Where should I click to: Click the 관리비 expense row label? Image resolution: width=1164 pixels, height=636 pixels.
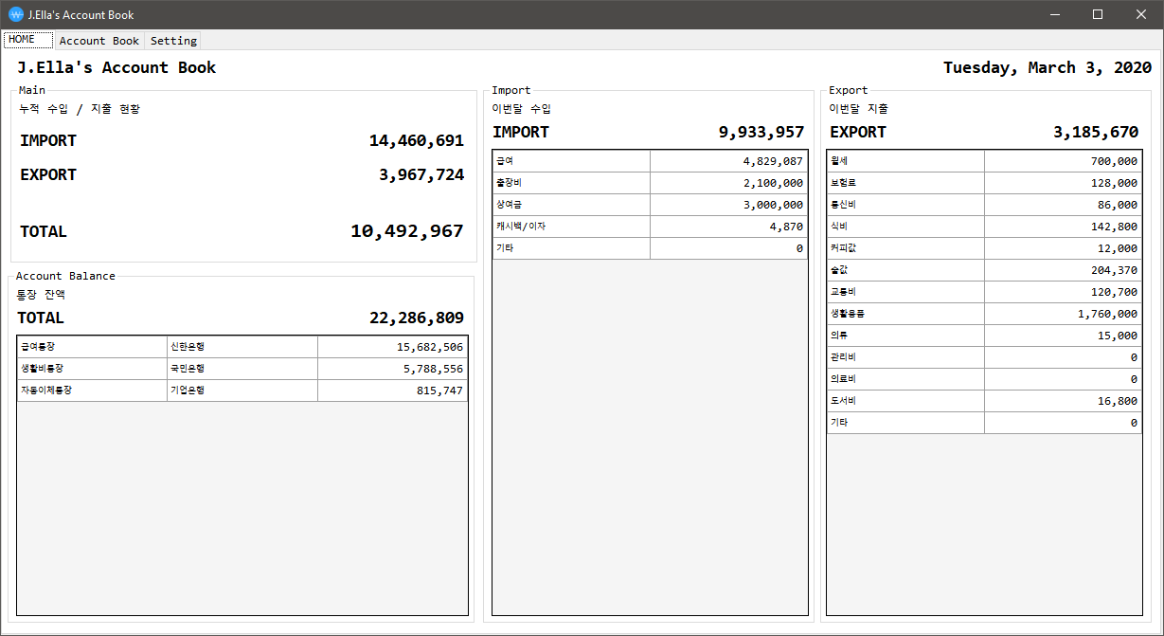(905, 357)
